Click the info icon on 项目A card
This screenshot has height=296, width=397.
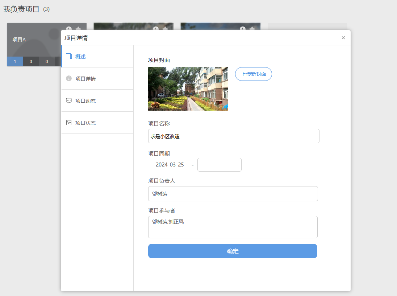pos(69,29)
